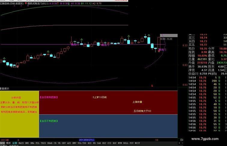Switch to the 指标 tab
The width and height of the screenshot is (227, 146).
(2, 143)
